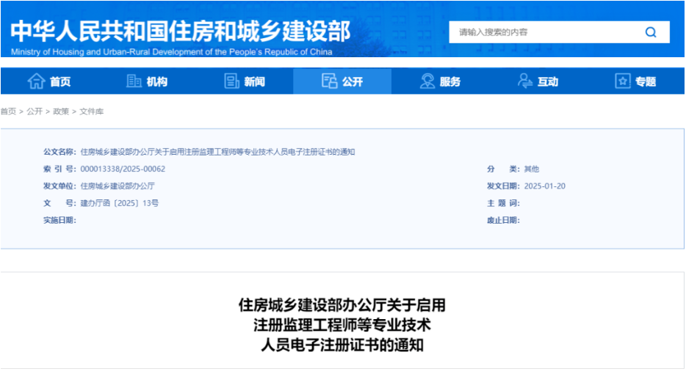Image resolution: width=686 pixels, height=377 pixels.
Task: Click issue date 2025-01-20
Action: tap(545, 186)
